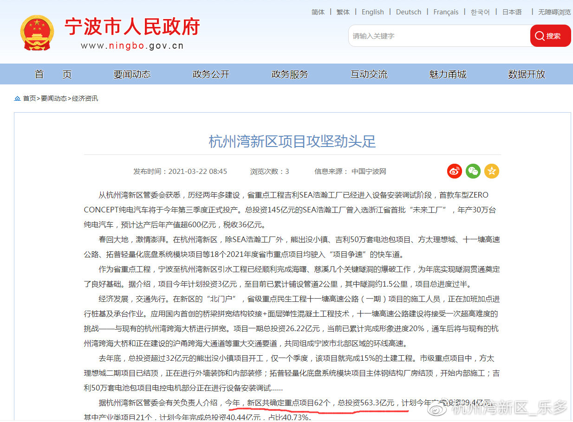
Task: Click 首页 in the breadcrumb
Action: (x=29, y=98)
